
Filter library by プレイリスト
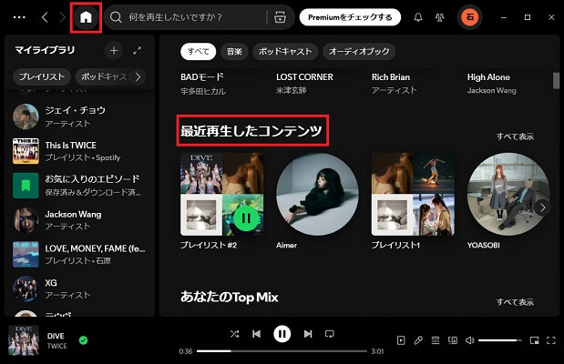point(42,76)
